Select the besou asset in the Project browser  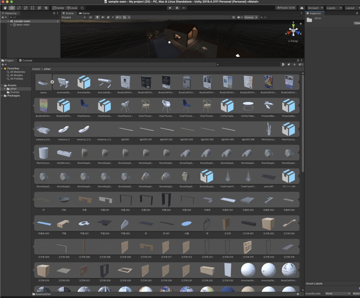click(43, 82)
